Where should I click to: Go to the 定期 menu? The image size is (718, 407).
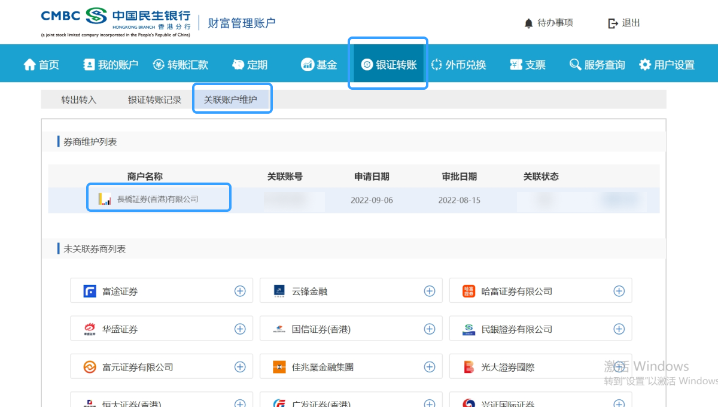tap(250, 65)
